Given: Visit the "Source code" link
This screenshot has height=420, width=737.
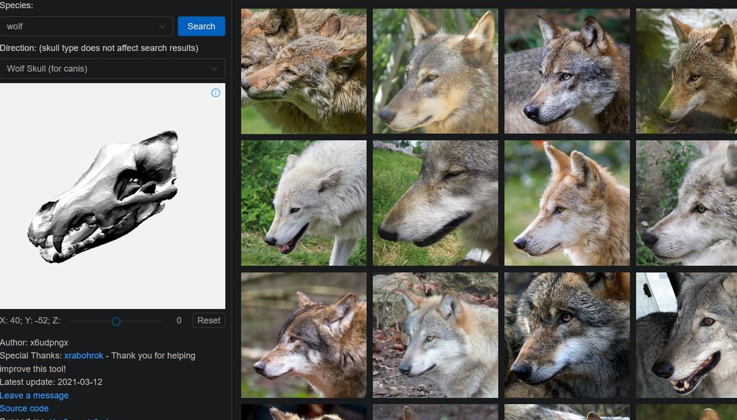Looking at the screenshot, I should tap(24, 408).
